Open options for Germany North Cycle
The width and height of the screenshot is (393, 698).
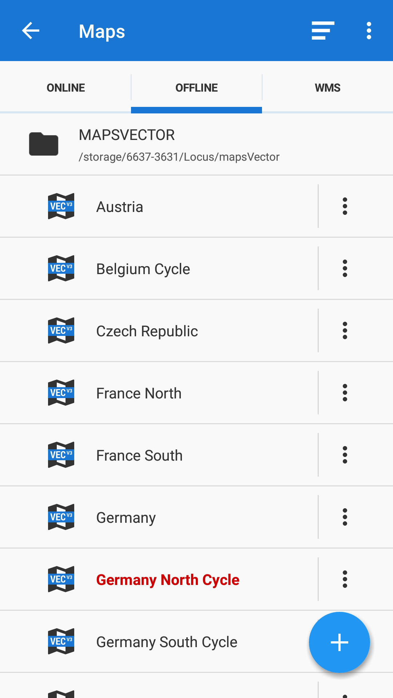(x=345, y=579)
